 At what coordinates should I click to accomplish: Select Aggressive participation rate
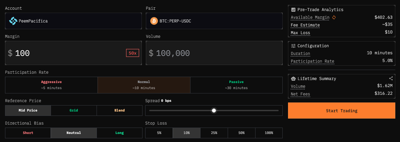[x=51, y=85]
